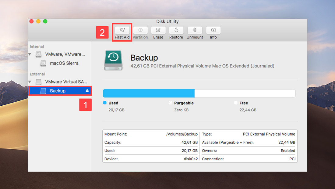Click the Partition toolbar button
Screen dimensions: 335x189
tap(140, 30)
